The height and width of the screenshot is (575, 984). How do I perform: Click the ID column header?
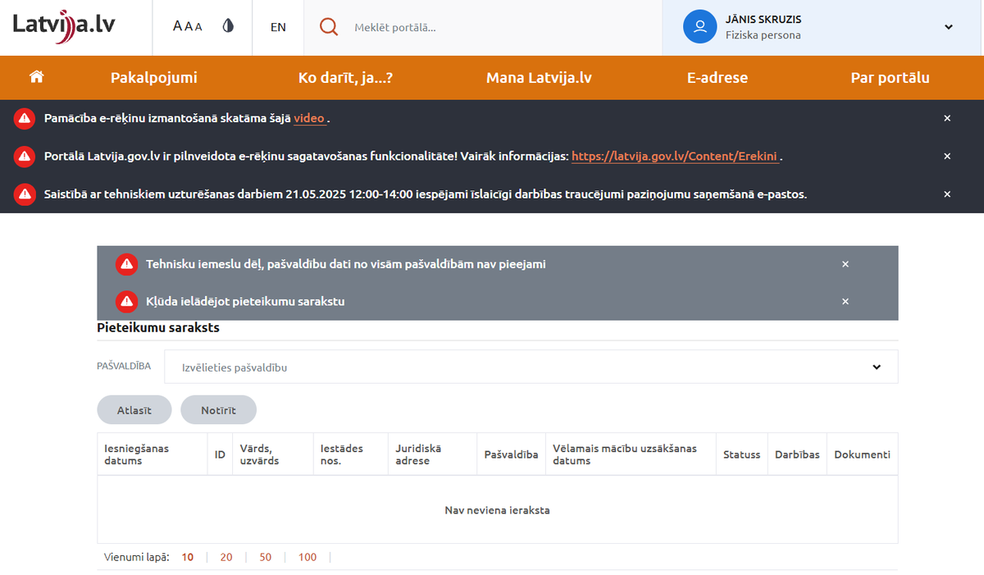tap(220, 454)
